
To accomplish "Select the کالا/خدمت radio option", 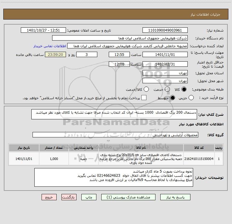I will [146, 89].
